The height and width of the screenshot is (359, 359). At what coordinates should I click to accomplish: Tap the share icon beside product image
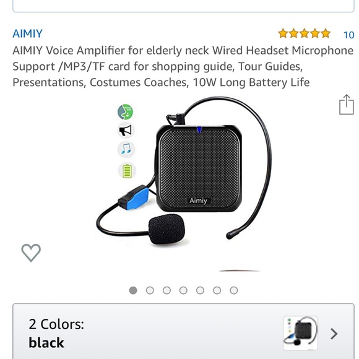click(x=346, y=105)
